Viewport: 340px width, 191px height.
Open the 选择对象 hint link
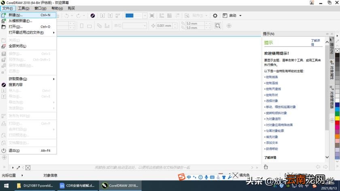(x=272, y=101)
